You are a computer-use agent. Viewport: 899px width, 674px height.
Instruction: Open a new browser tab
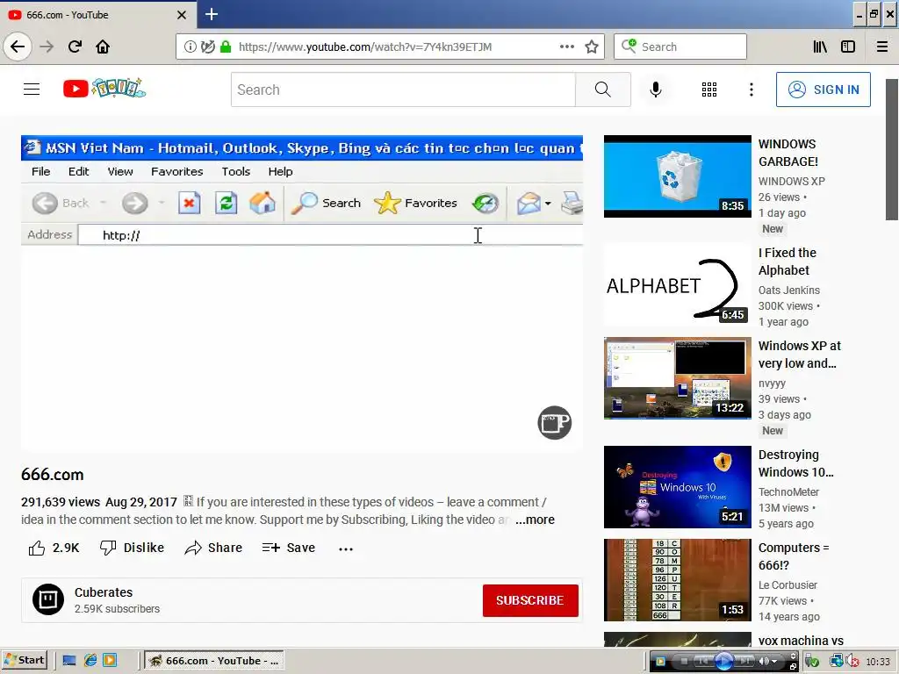click(x=212, y=14)
